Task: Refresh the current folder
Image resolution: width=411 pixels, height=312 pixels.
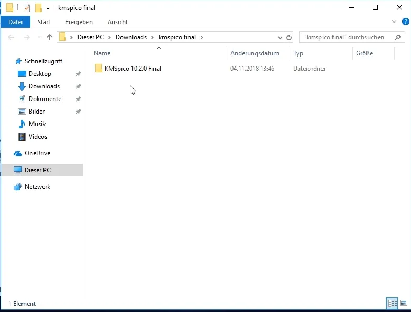Action: [x=289, y=38]
